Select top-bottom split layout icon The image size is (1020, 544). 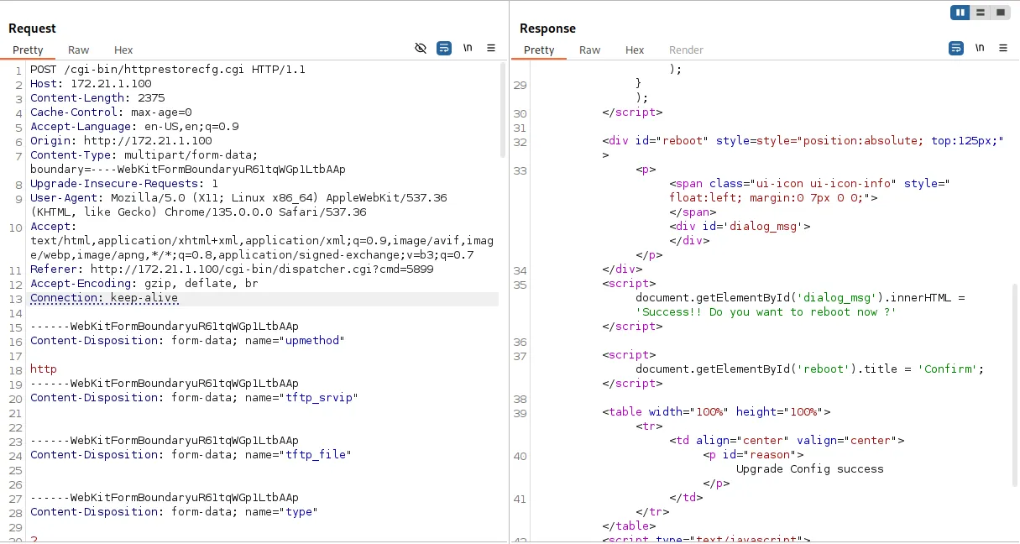pos(981,13)
